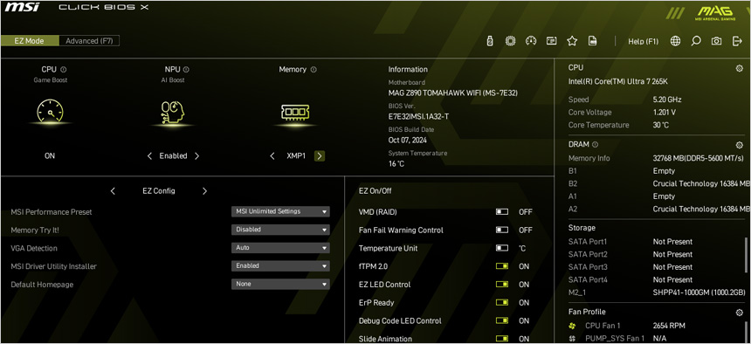
Task: Toggle VMD (RAID) switch
Action: (502, 212)
